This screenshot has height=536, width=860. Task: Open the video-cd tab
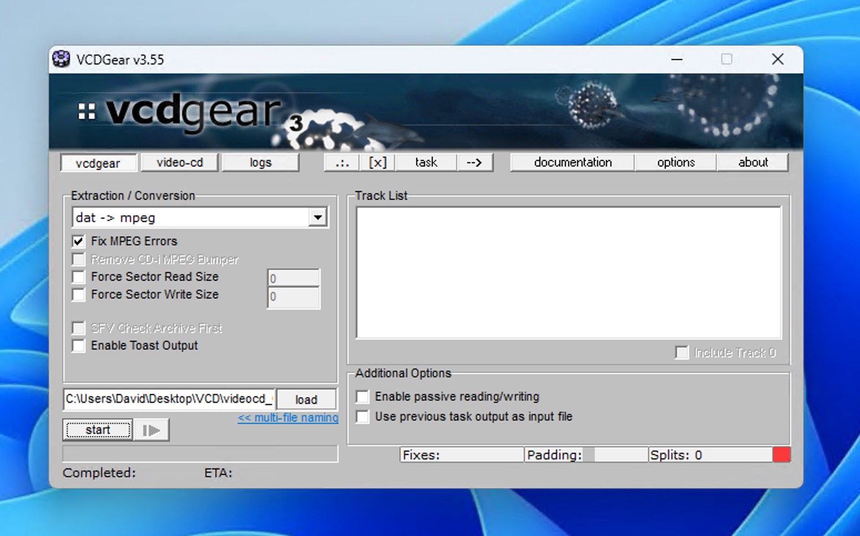click(x=180, y=163)
